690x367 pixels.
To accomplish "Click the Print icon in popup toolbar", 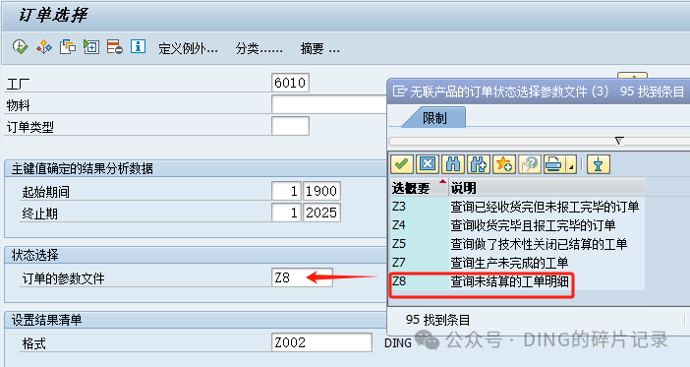I will [x=553, y=164].
